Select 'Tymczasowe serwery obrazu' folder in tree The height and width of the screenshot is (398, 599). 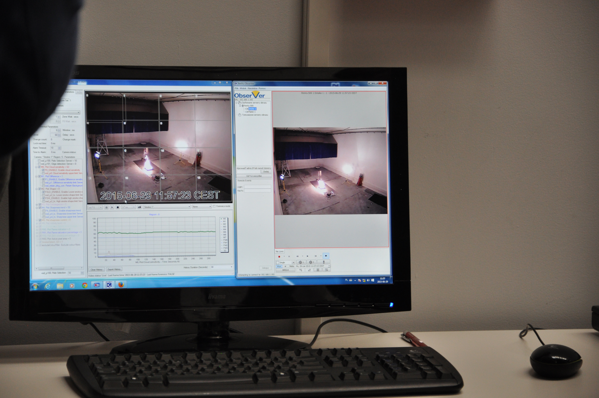tap(255, 115)
